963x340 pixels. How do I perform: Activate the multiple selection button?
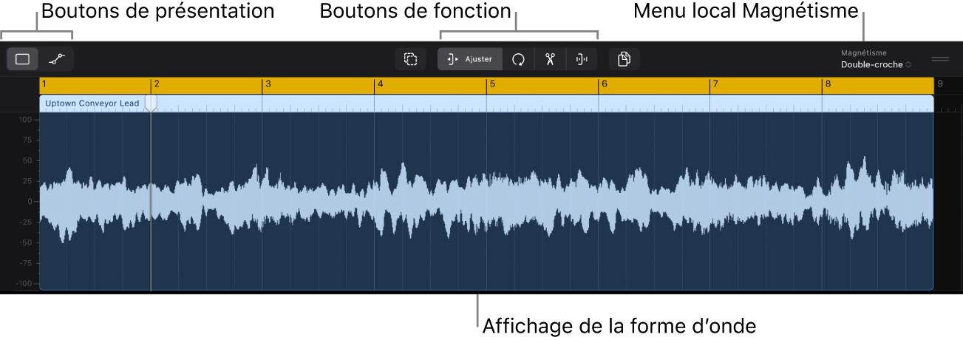(411, 59)
